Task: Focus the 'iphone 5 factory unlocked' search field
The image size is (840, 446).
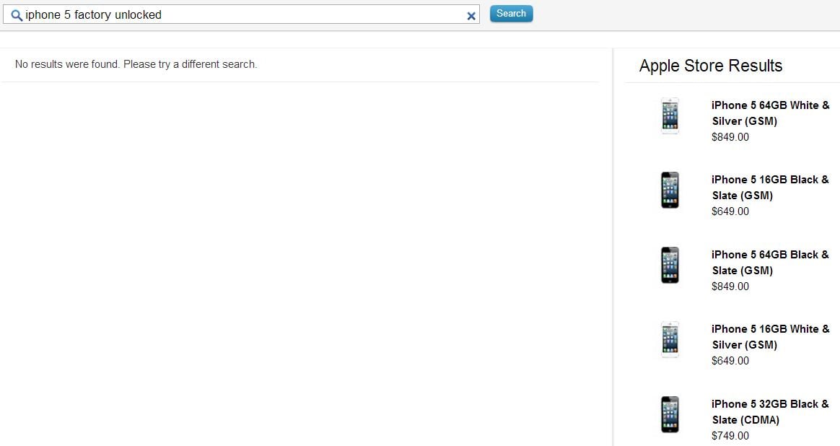Action: (x=241, y=14)
